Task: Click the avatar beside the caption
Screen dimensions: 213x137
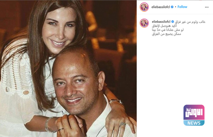Action: pyautogui.click(x=144, y=23)
